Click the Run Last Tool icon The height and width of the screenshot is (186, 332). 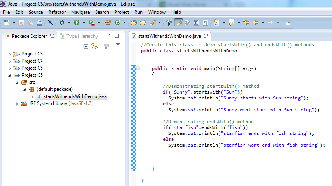pos(92,22)
